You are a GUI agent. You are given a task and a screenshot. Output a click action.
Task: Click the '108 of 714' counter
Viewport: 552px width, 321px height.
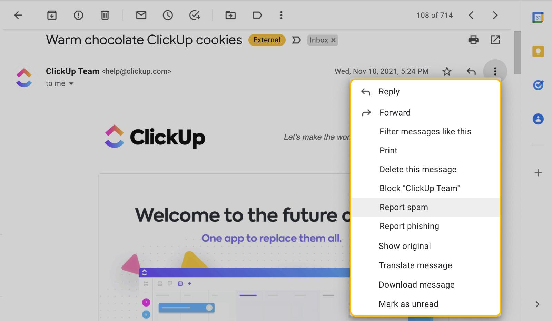click(434, 15)
